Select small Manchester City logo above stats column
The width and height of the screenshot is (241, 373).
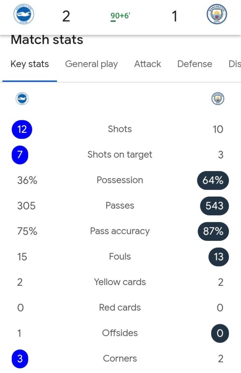(x=218, y=98)
